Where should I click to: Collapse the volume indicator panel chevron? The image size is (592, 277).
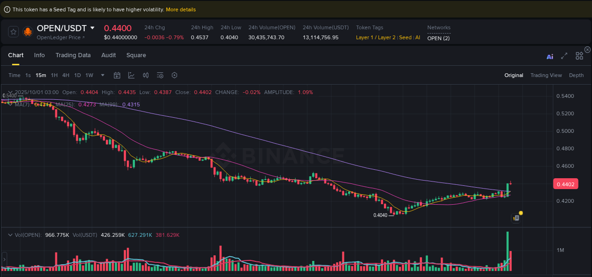click(10, 235)
